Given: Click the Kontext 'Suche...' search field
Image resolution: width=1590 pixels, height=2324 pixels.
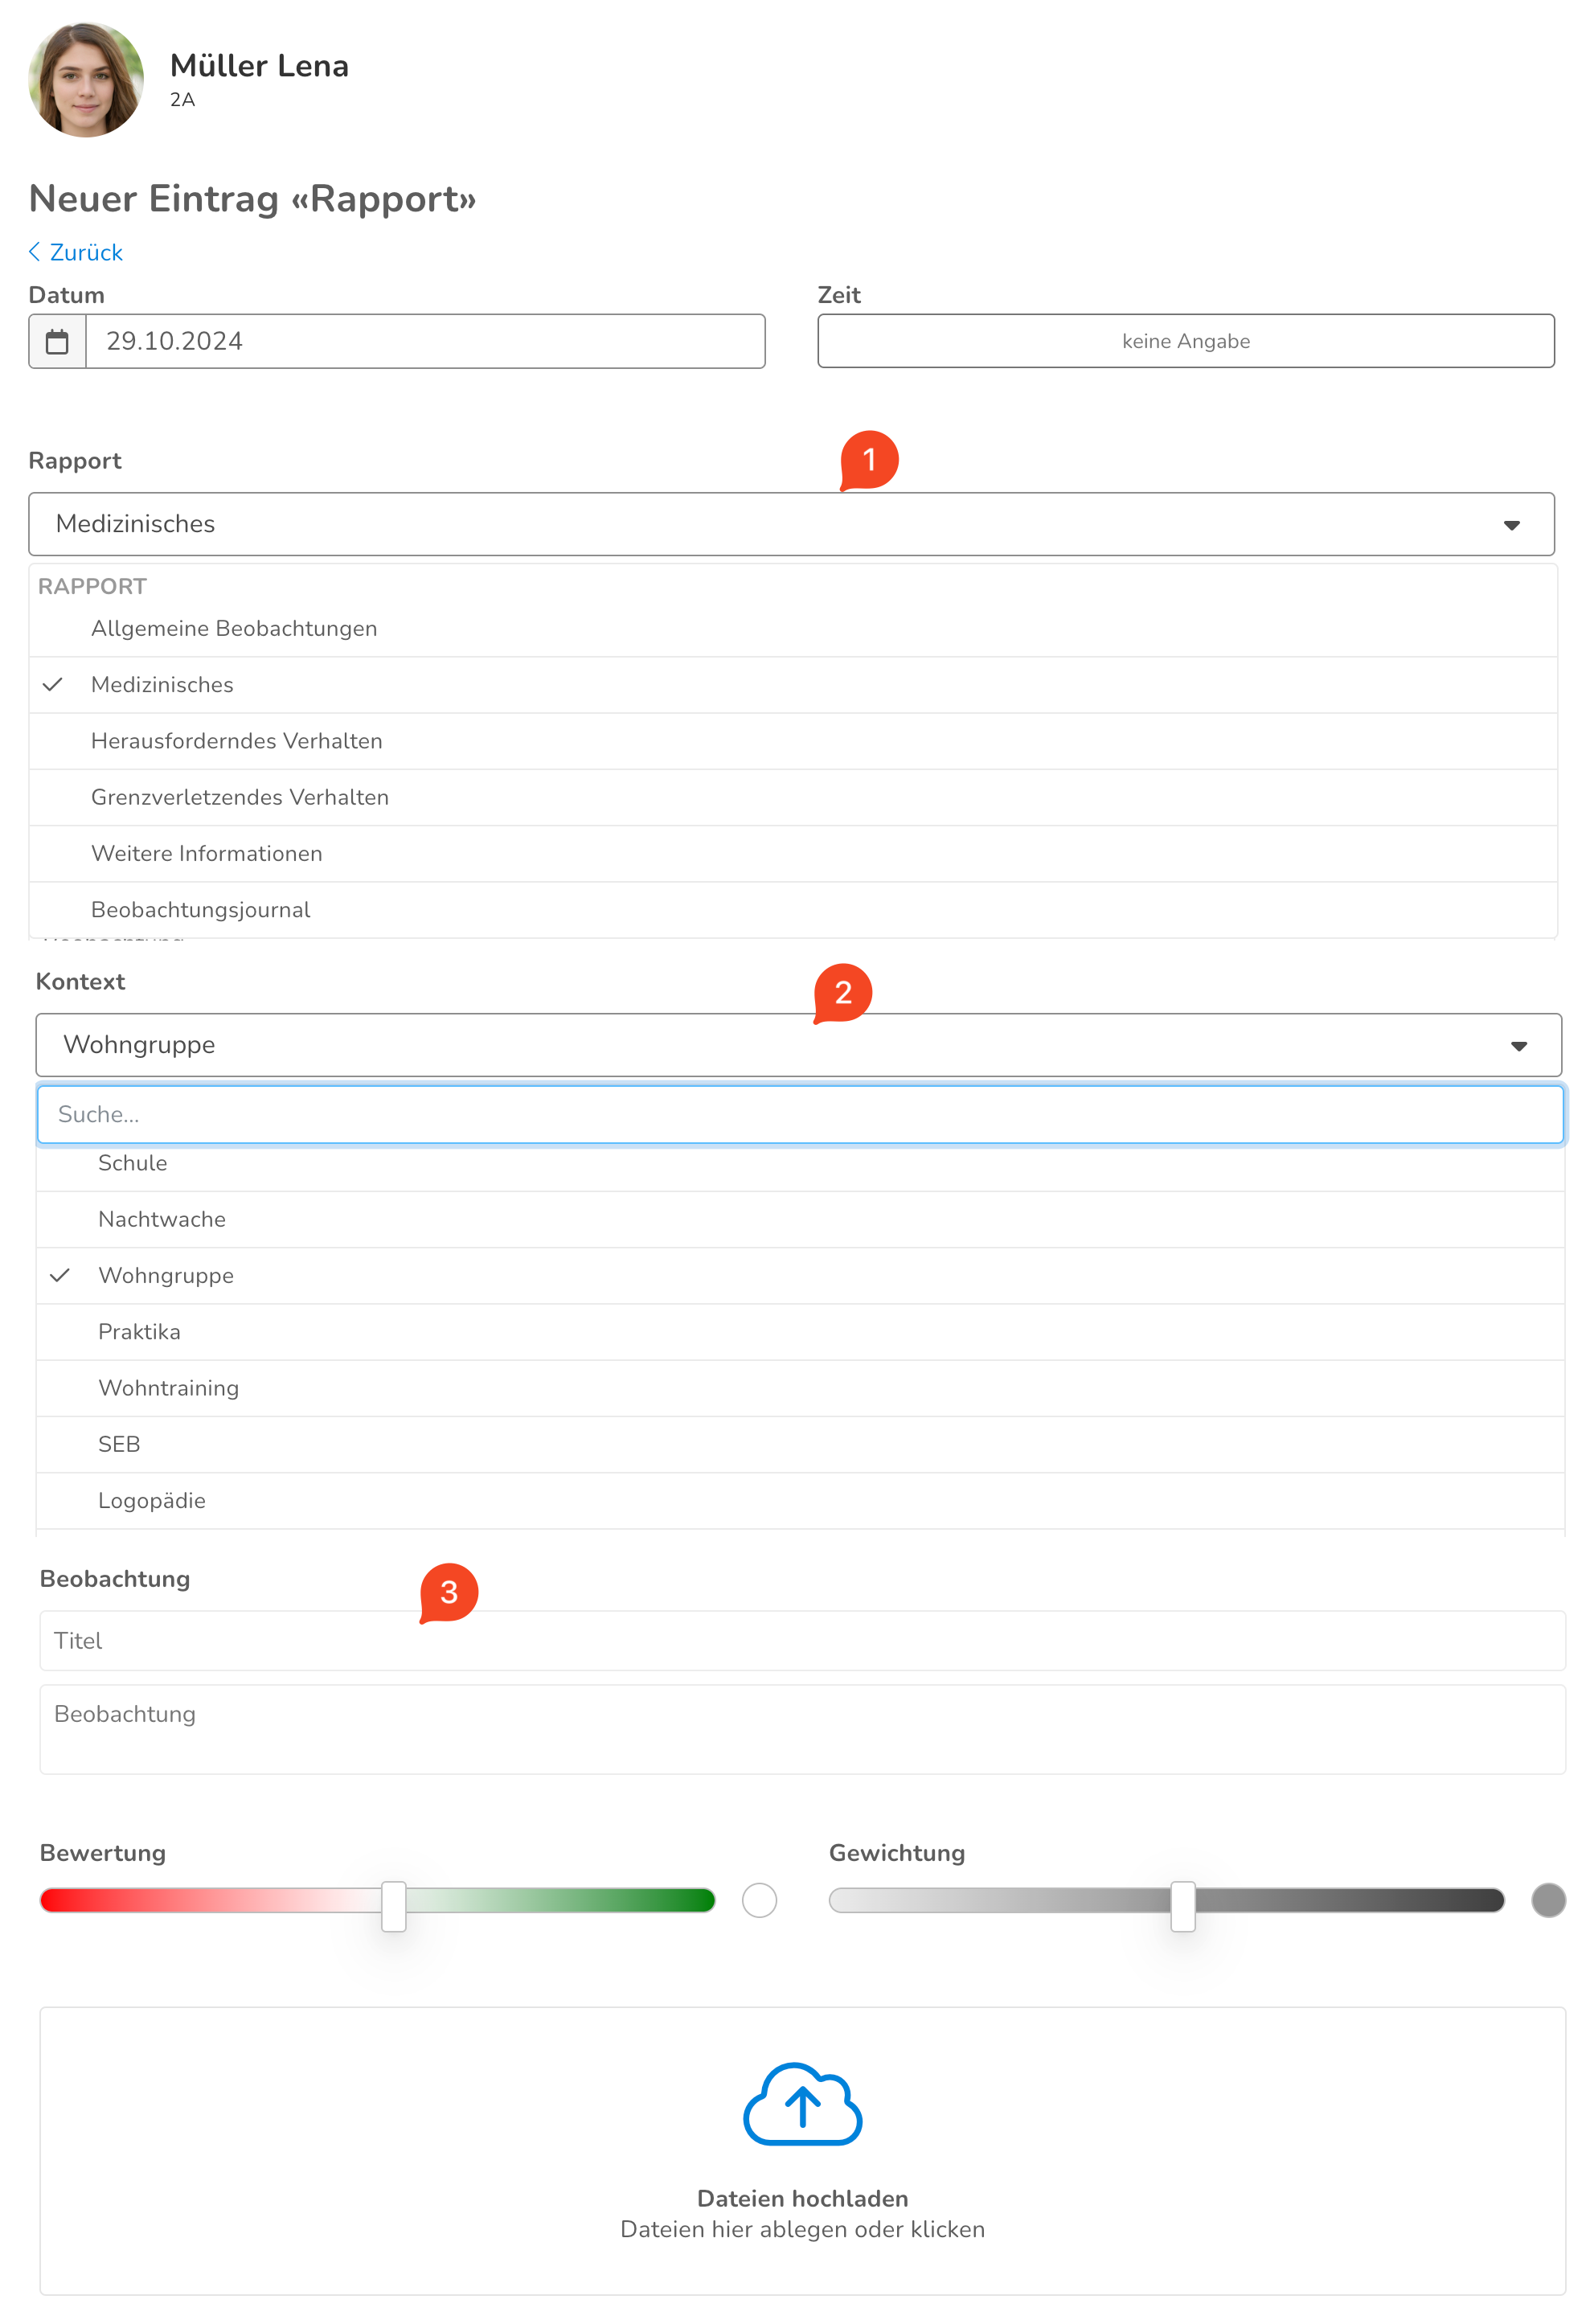Looking at the screenshot, I should pos(799,1114).
